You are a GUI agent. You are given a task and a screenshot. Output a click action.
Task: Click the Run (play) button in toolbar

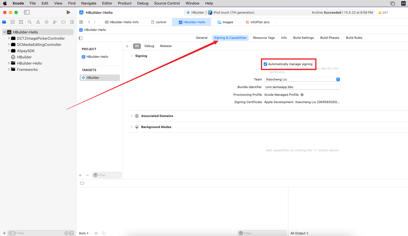tap(68, 12)
